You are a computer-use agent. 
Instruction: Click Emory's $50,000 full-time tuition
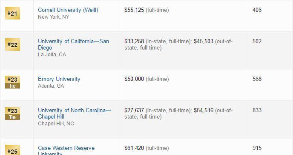click(134, 79)
